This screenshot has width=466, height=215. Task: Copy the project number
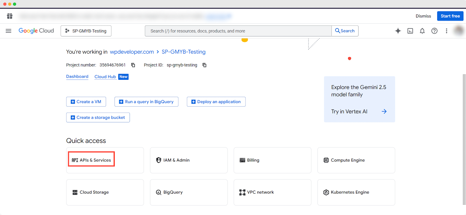(133, 65)
